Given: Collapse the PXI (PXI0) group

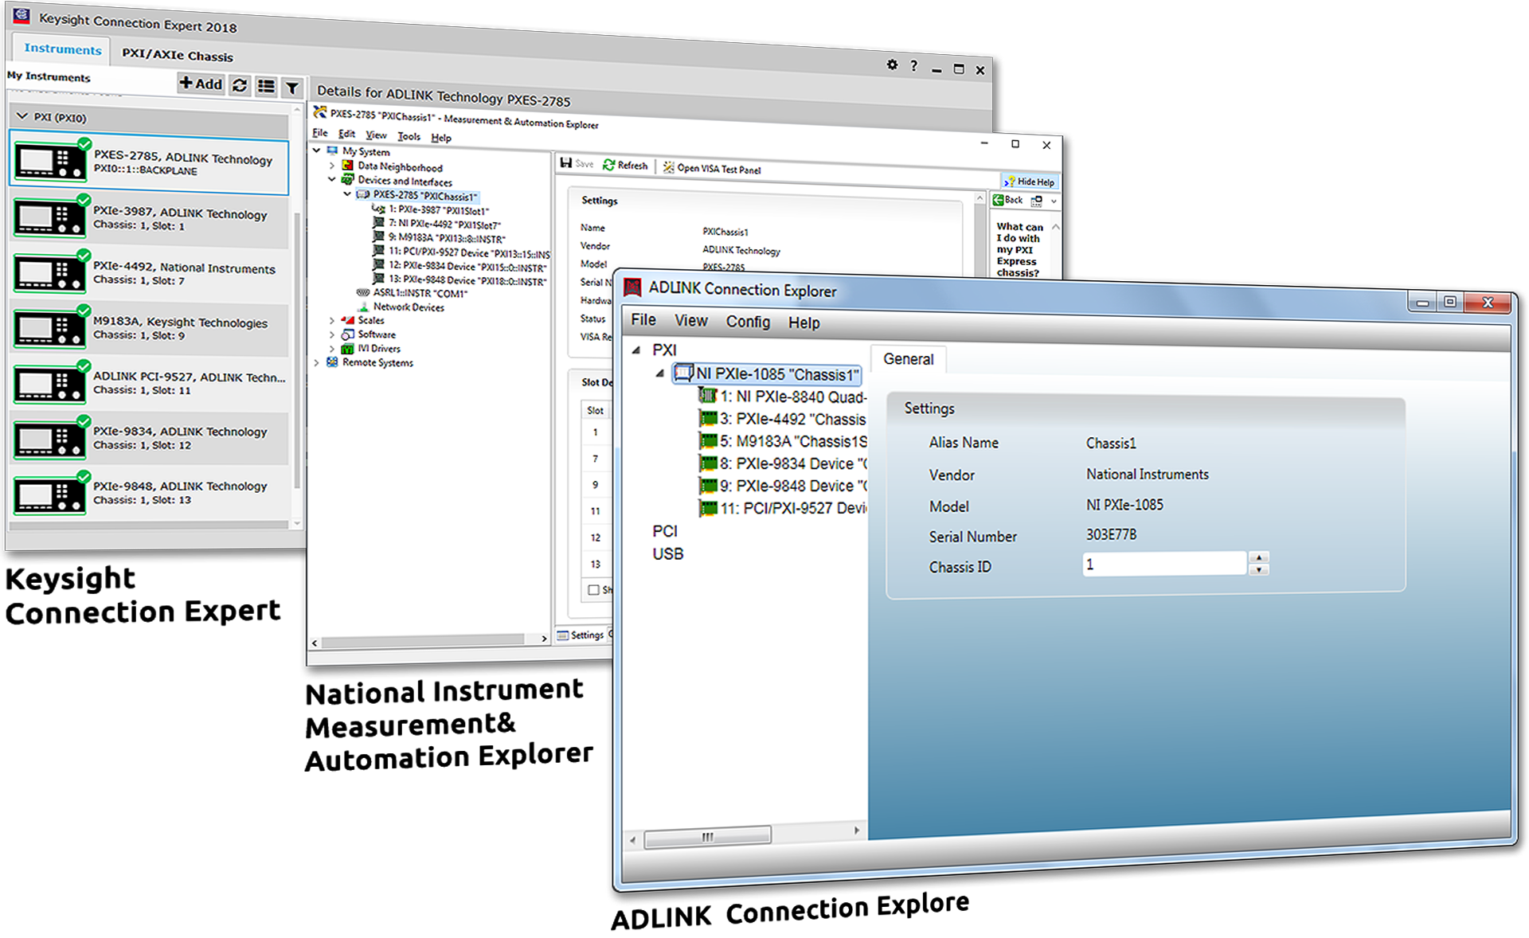Looking at the screenshot, I should pos(22,116).
